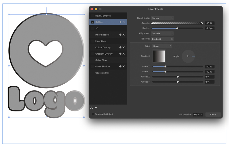Image resolution: width=229 pixels, height=146 pixels.
Task: Open the Blend mode dropdown
Action: click(162, 18)
